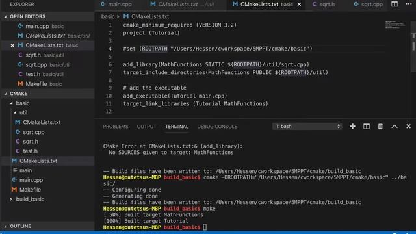Click target_include_directories line 7

pyautogui.click(x=226, y=72)
